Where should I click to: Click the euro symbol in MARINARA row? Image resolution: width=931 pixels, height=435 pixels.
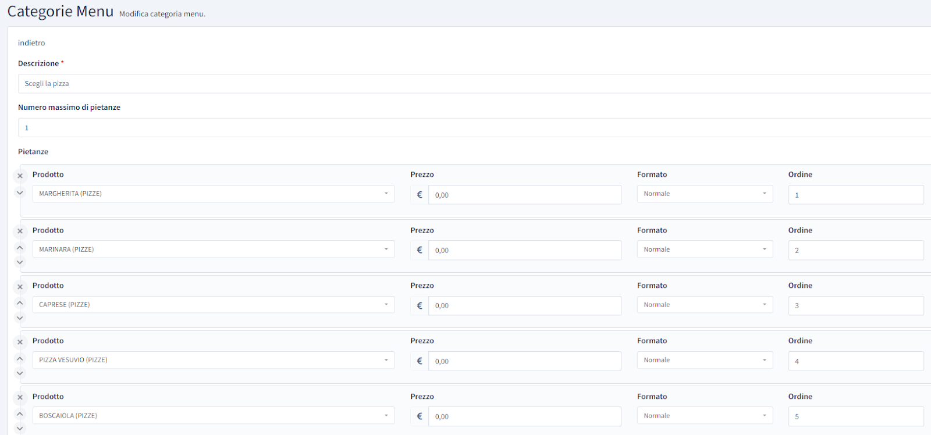[x=420, y=250]
